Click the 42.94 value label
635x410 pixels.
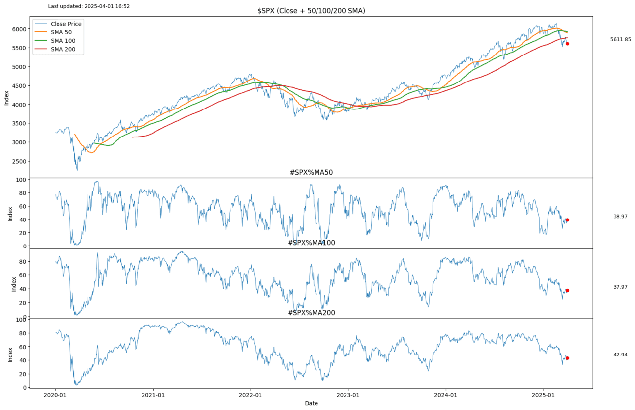pos(620,355)
